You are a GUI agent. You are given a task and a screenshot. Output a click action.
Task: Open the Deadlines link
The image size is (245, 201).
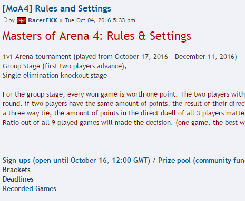point(18,179)
